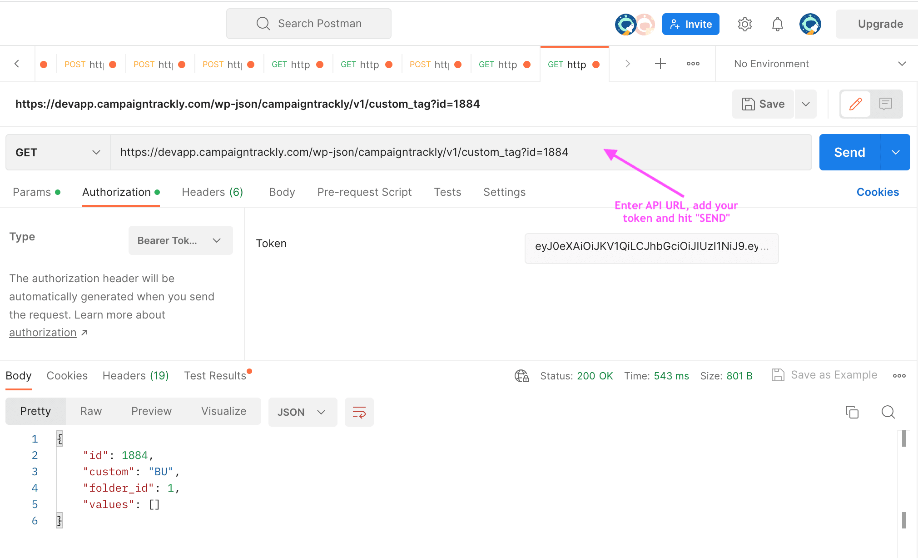
Task: Select the Bearer Token type dropdown
Action: click(x=180, y=239)
